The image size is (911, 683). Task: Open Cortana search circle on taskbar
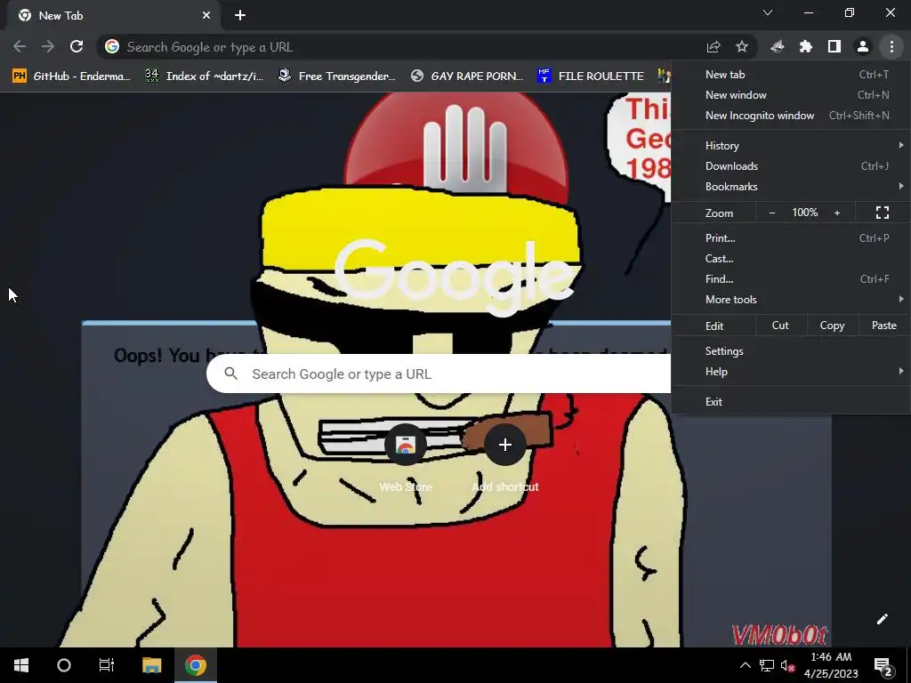[64, 665]
